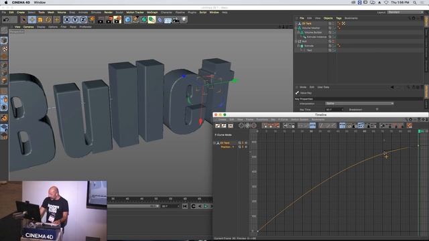Click the highlighted green Volume icon
This screenshot has width=429, height=241.
pyautogui.click(x=151, y=19)
